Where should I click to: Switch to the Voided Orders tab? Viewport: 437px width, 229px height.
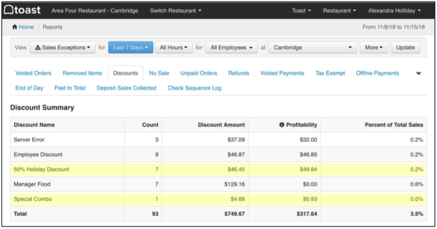(33, 73)
